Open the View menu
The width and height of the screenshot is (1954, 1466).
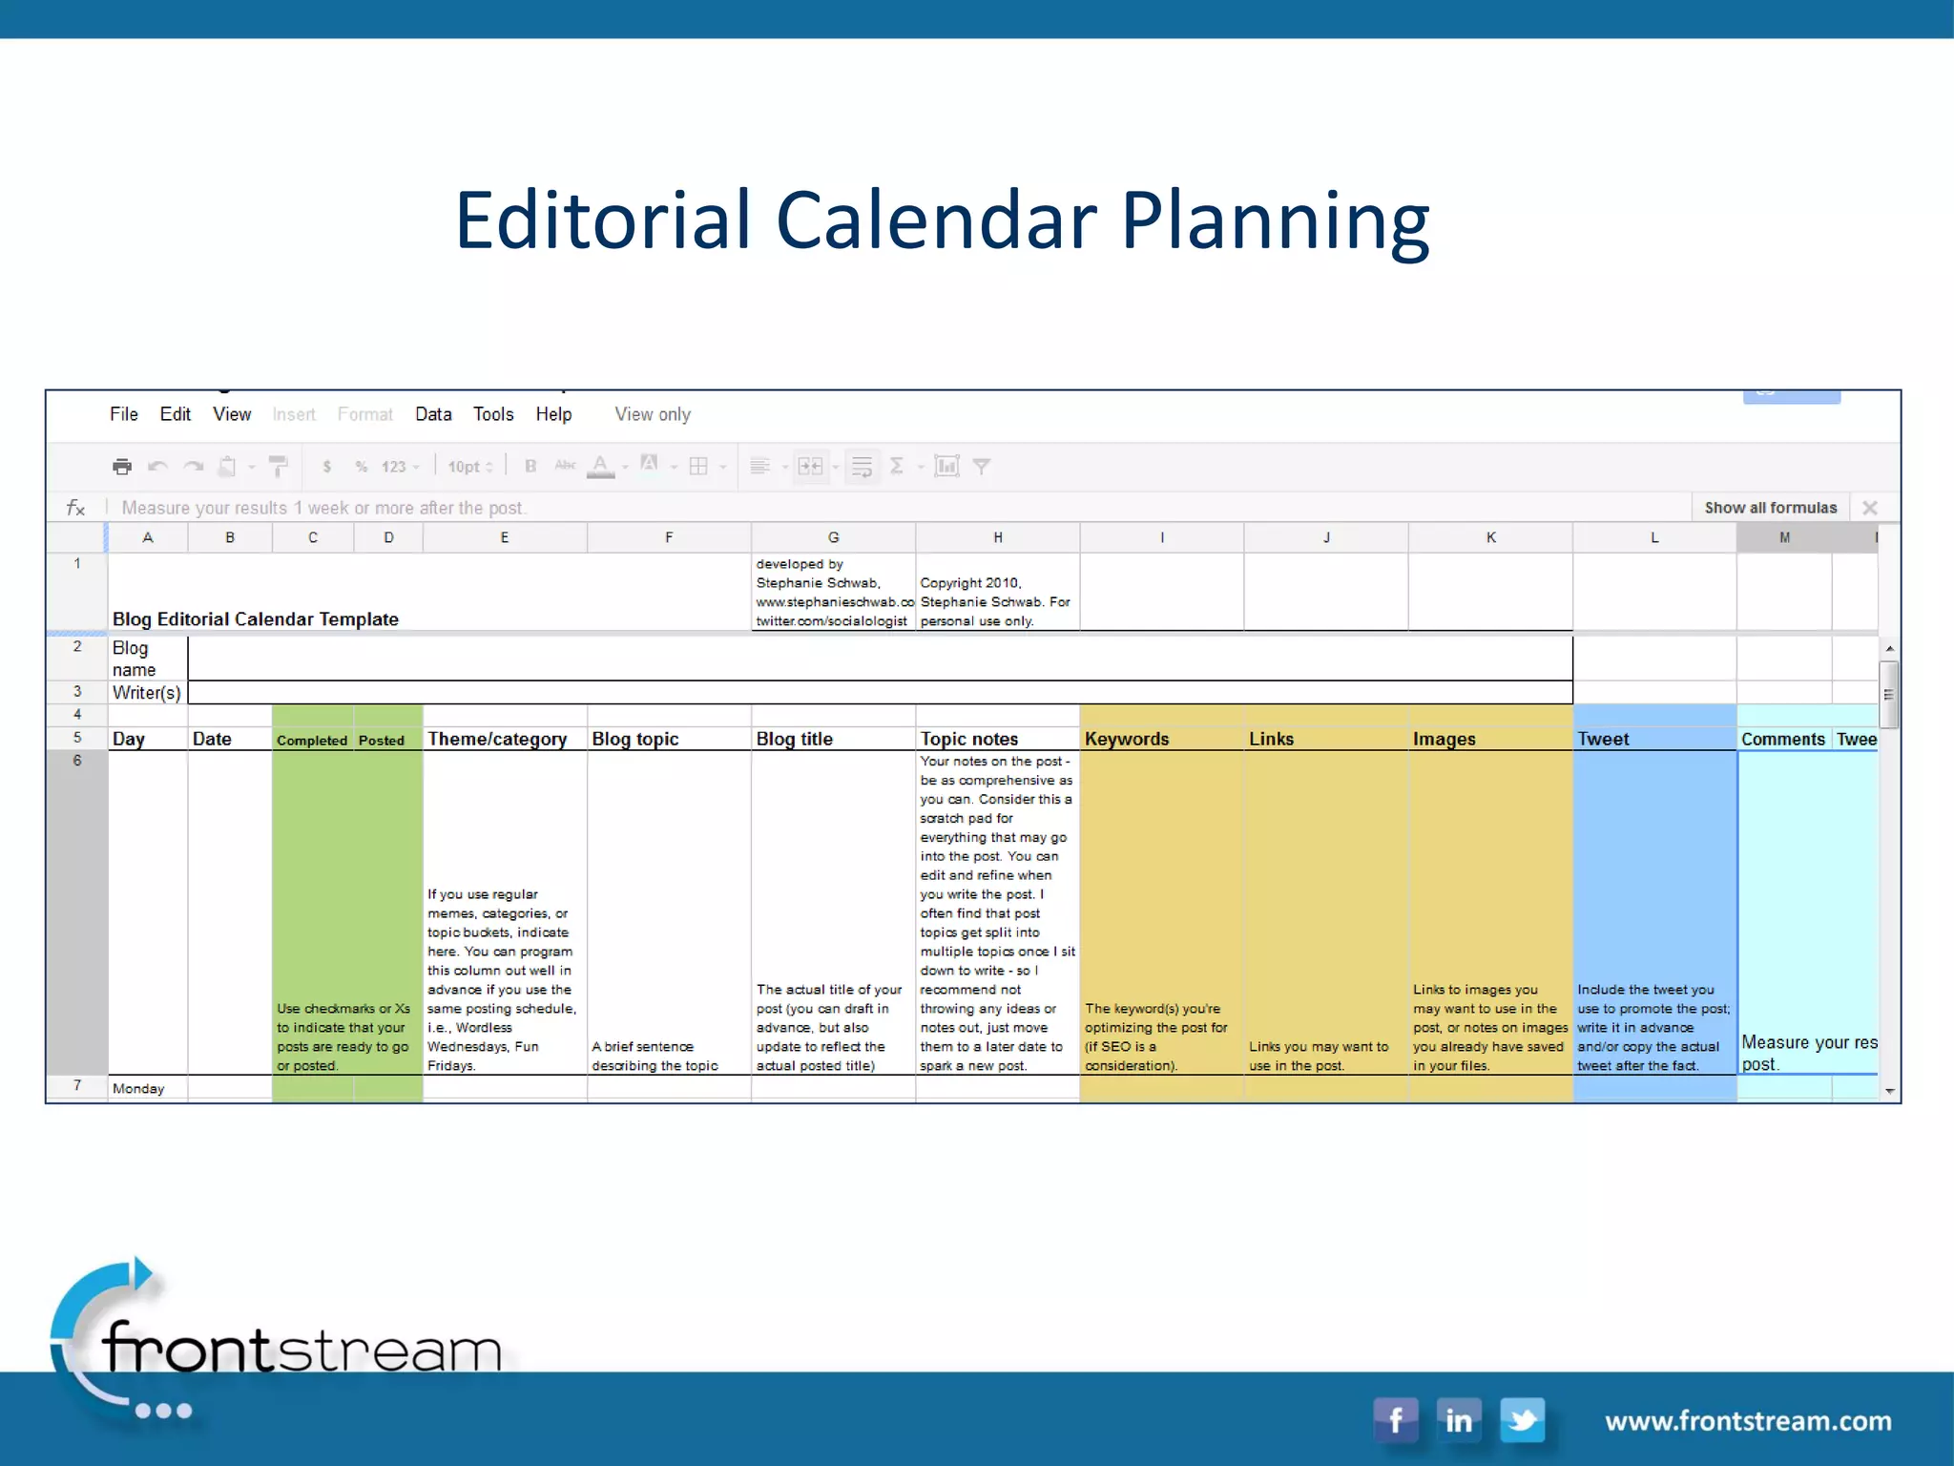click(x=232, y=414)
